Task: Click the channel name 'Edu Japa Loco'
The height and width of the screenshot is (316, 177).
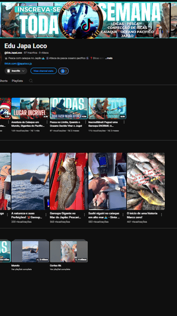Action: click(x=25, y=46)
